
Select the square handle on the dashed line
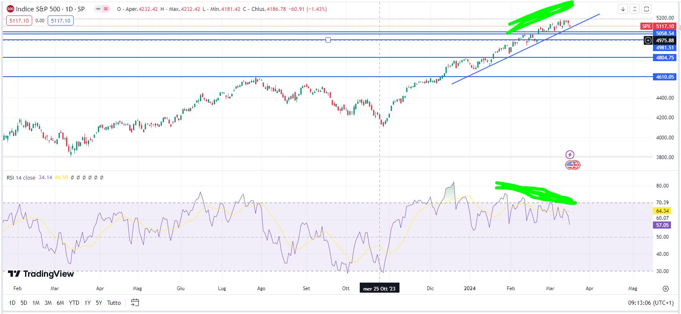328,40
